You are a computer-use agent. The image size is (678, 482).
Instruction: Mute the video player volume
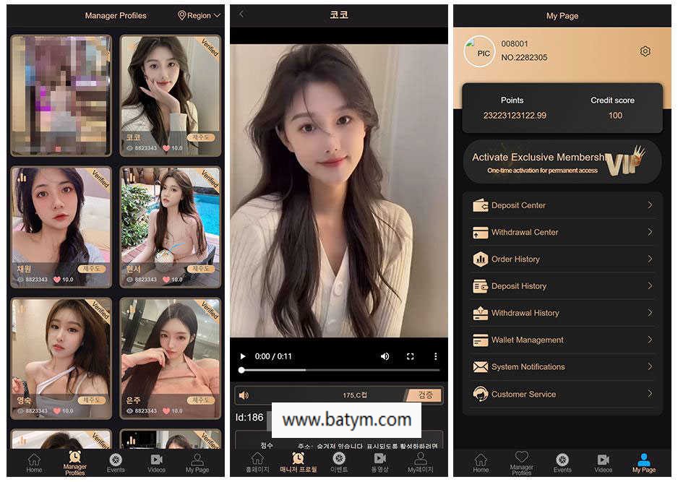click(x=385, y=356)
